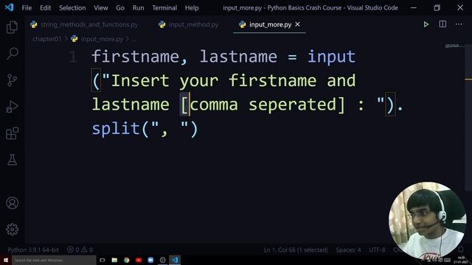Open the File menu
This screenshot has width=472, height=265.
pyautogui.click(x=27, y=8)
